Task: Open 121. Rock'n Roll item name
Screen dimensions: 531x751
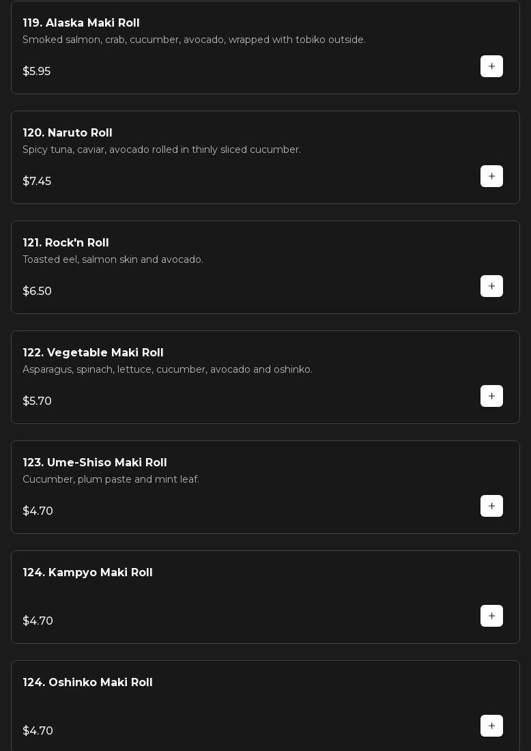Action: (66, 243)
